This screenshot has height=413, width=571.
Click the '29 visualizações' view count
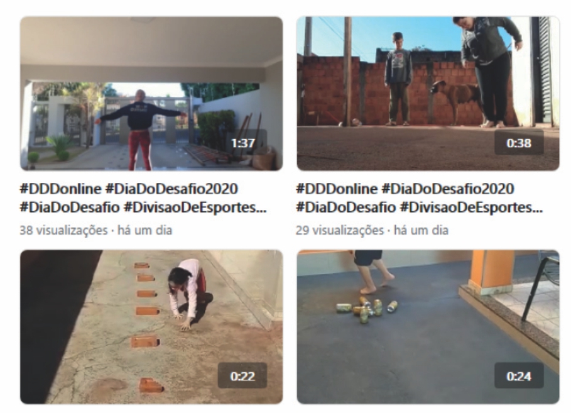point(340,231)
